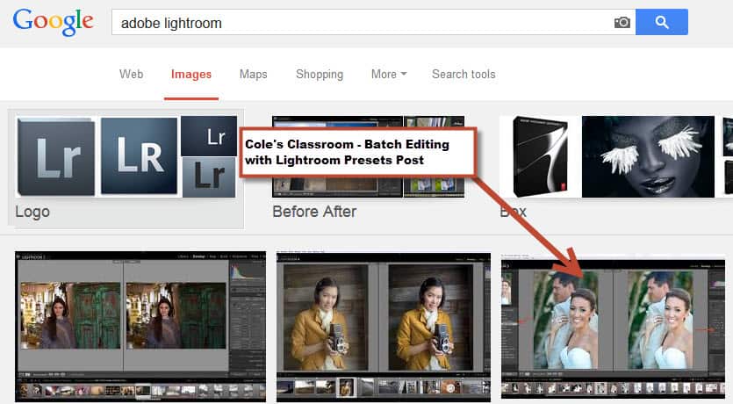Open the Before After category label
The height and width of the screenshot is (404, 733).
pos(314,212)
